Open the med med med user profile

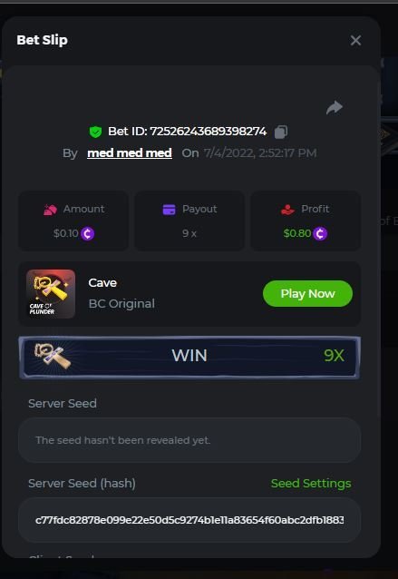click(130, 152)
